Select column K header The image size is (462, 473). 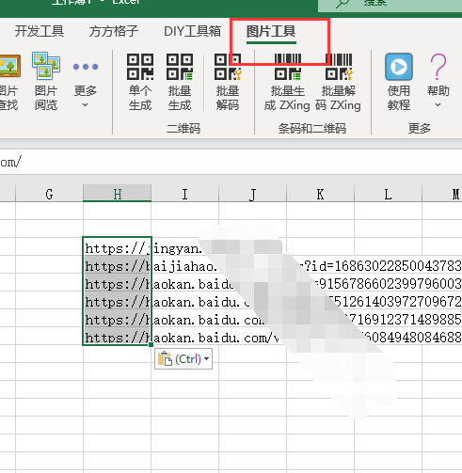point(320,195)
